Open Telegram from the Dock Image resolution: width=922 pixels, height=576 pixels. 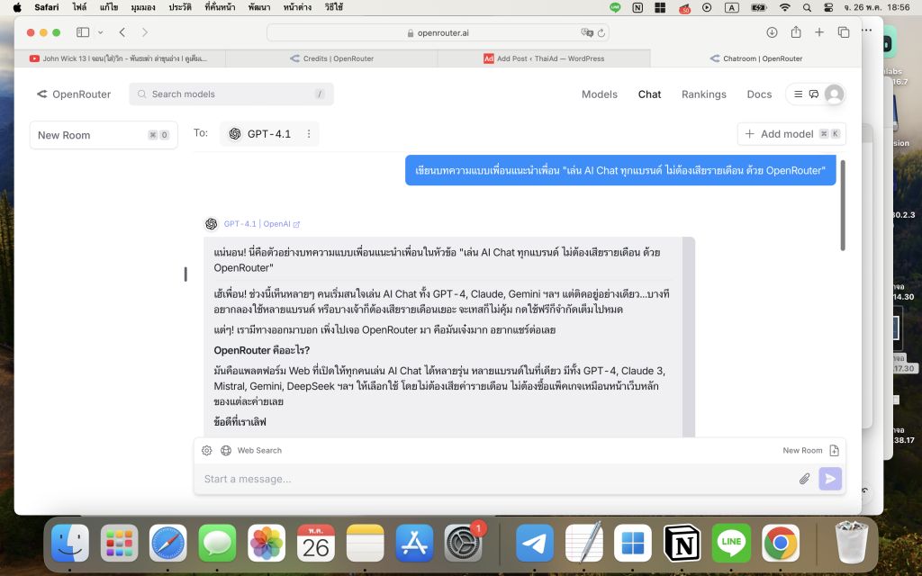point(535,543)
